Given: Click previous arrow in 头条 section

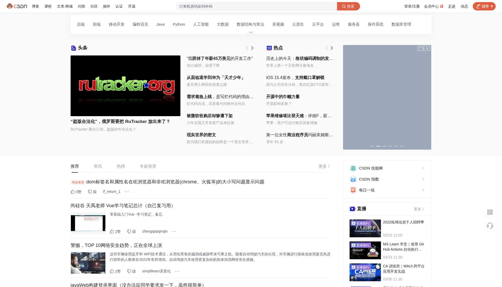Looking at the screenshot, I should point(247,48).
